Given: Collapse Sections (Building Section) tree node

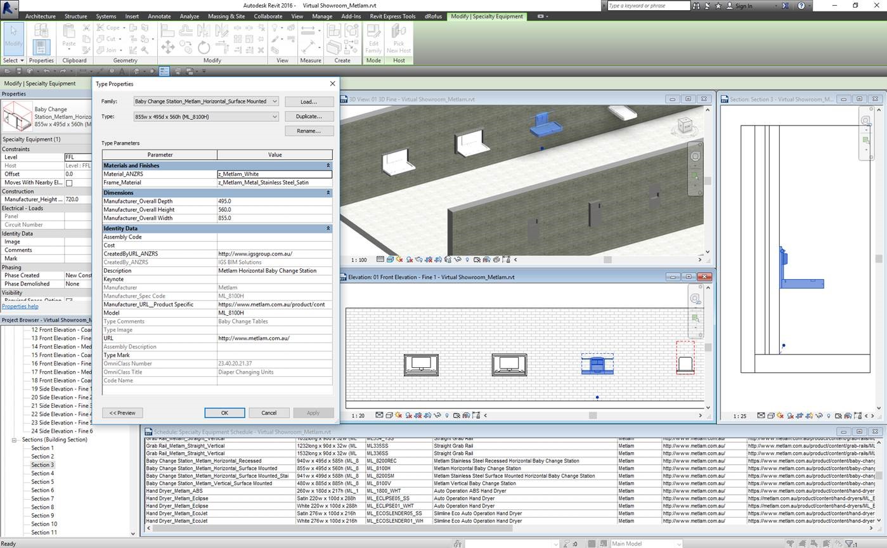Looking at the screenshot, I should tap(14, 440).
